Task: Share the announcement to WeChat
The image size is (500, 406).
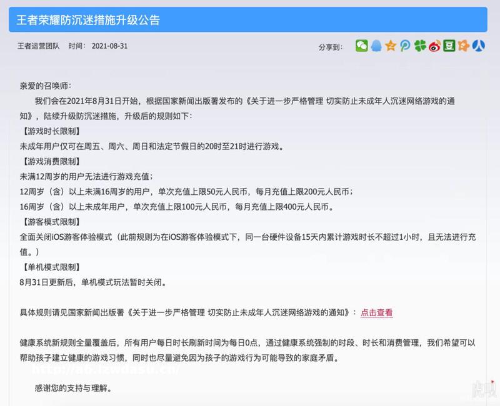Action: click(x=361, y=46)
